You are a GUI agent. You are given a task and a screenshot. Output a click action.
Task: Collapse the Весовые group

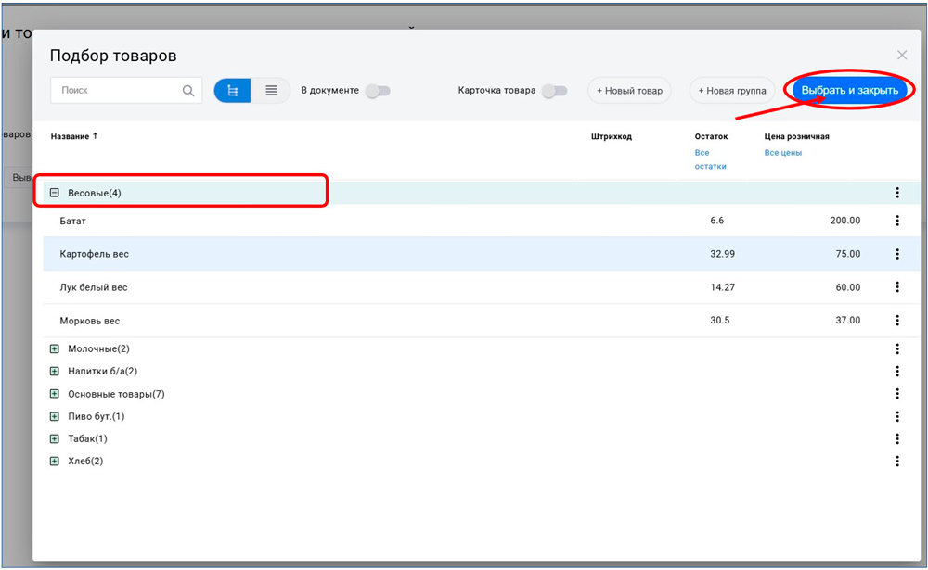point(55,193)
